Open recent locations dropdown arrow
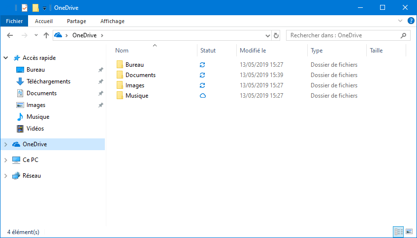Viewport: 417px width, 238px height. pos(36,35)
